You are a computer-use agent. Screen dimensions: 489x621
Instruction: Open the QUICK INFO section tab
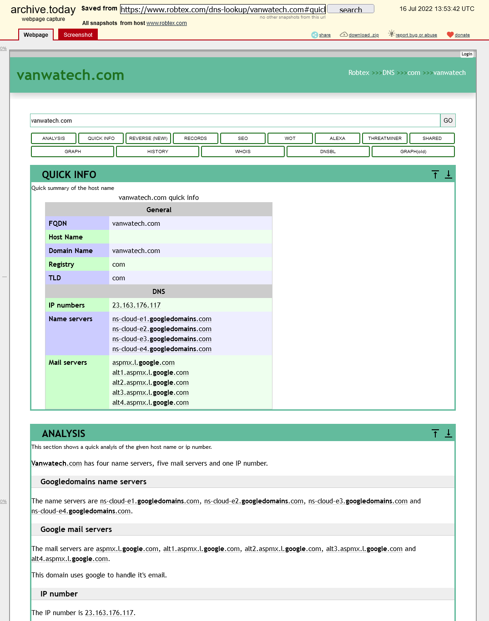pos(101,138)
